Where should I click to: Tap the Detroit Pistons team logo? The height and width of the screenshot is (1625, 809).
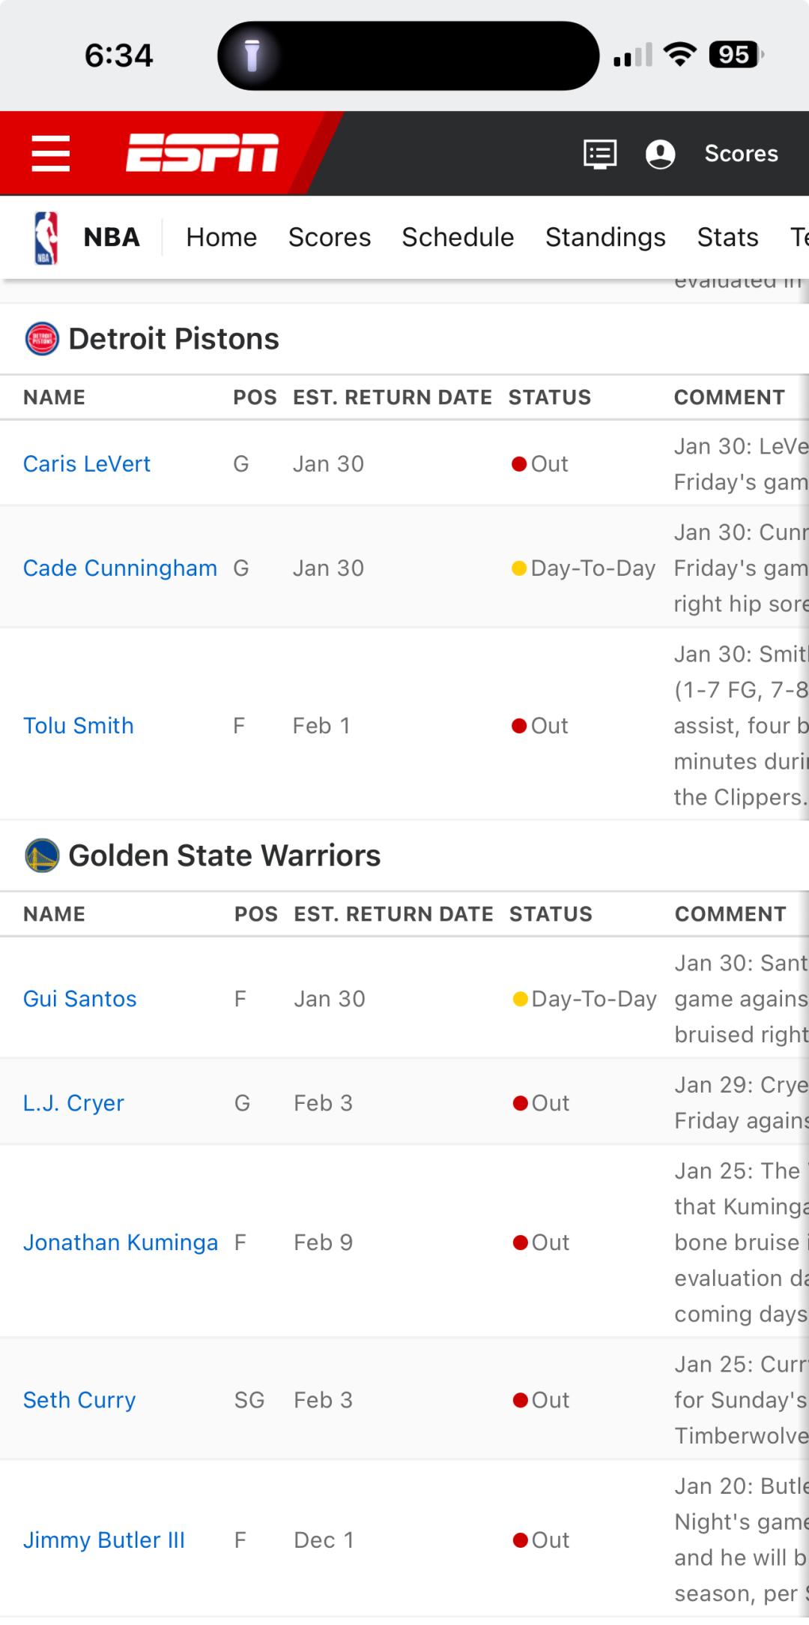coord(42,339)
